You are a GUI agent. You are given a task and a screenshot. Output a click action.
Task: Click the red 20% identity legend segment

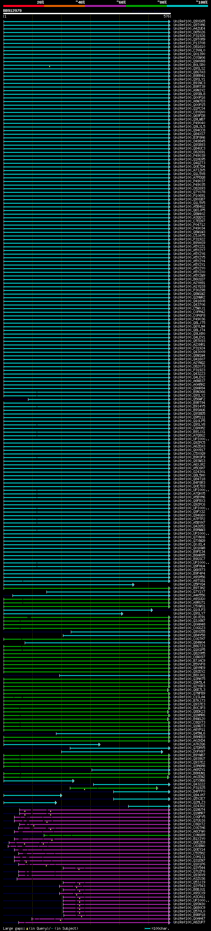point(23,6)
